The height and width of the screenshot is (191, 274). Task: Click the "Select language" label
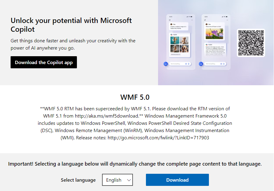tap(78, 180)
